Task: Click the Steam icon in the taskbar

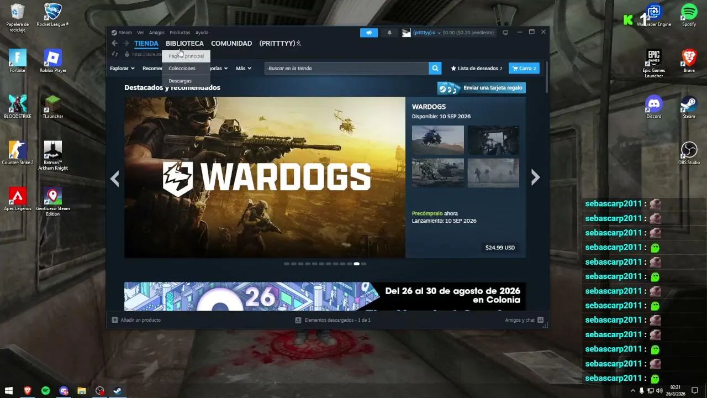Action: tap(118, 390)
